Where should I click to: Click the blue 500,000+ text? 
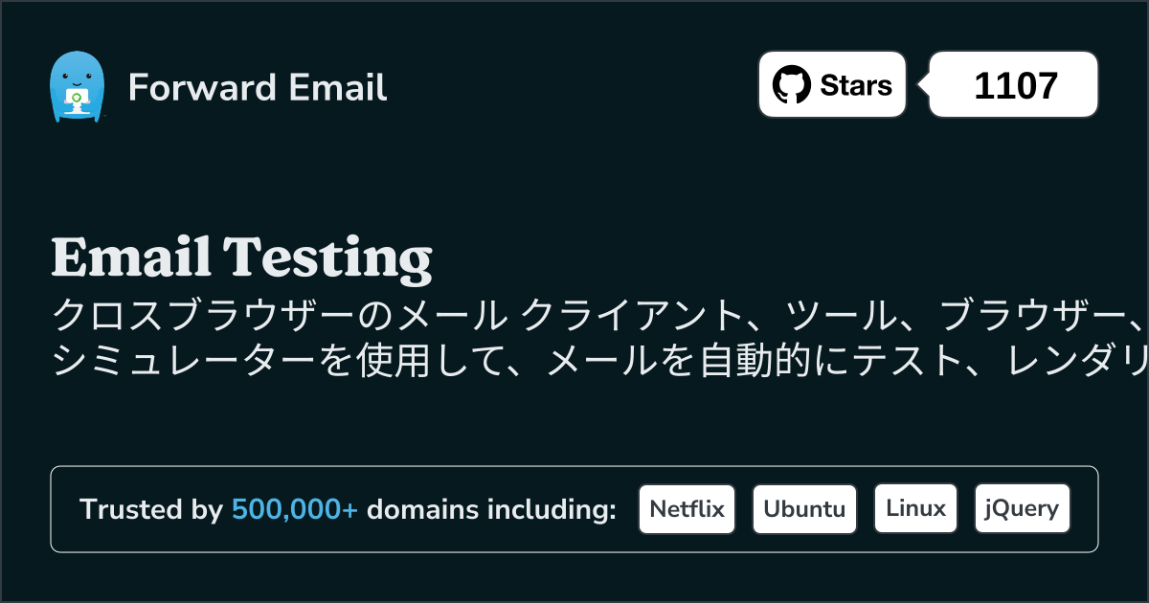295,510
